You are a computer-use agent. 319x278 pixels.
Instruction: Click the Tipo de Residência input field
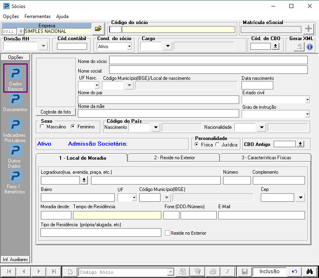(101, 232)
